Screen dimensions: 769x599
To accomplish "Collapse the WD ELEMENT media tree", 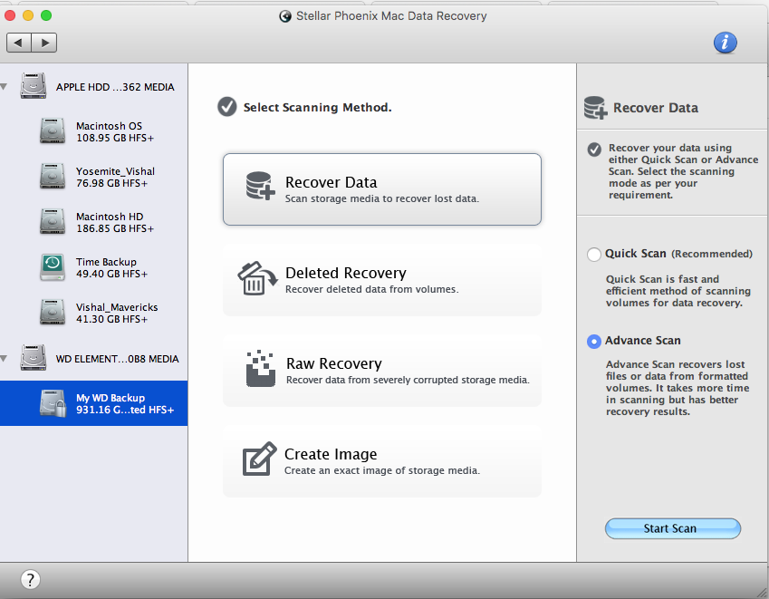I will click(5, 359).
